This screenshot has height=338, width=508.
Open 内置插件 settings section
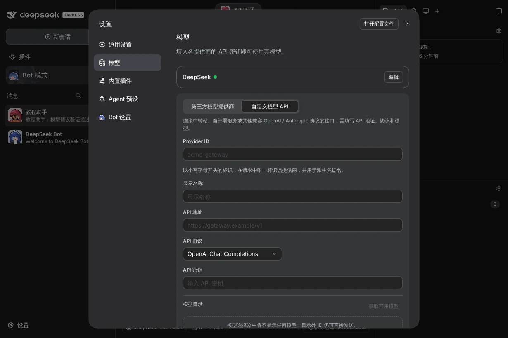[x=127, y=81]
